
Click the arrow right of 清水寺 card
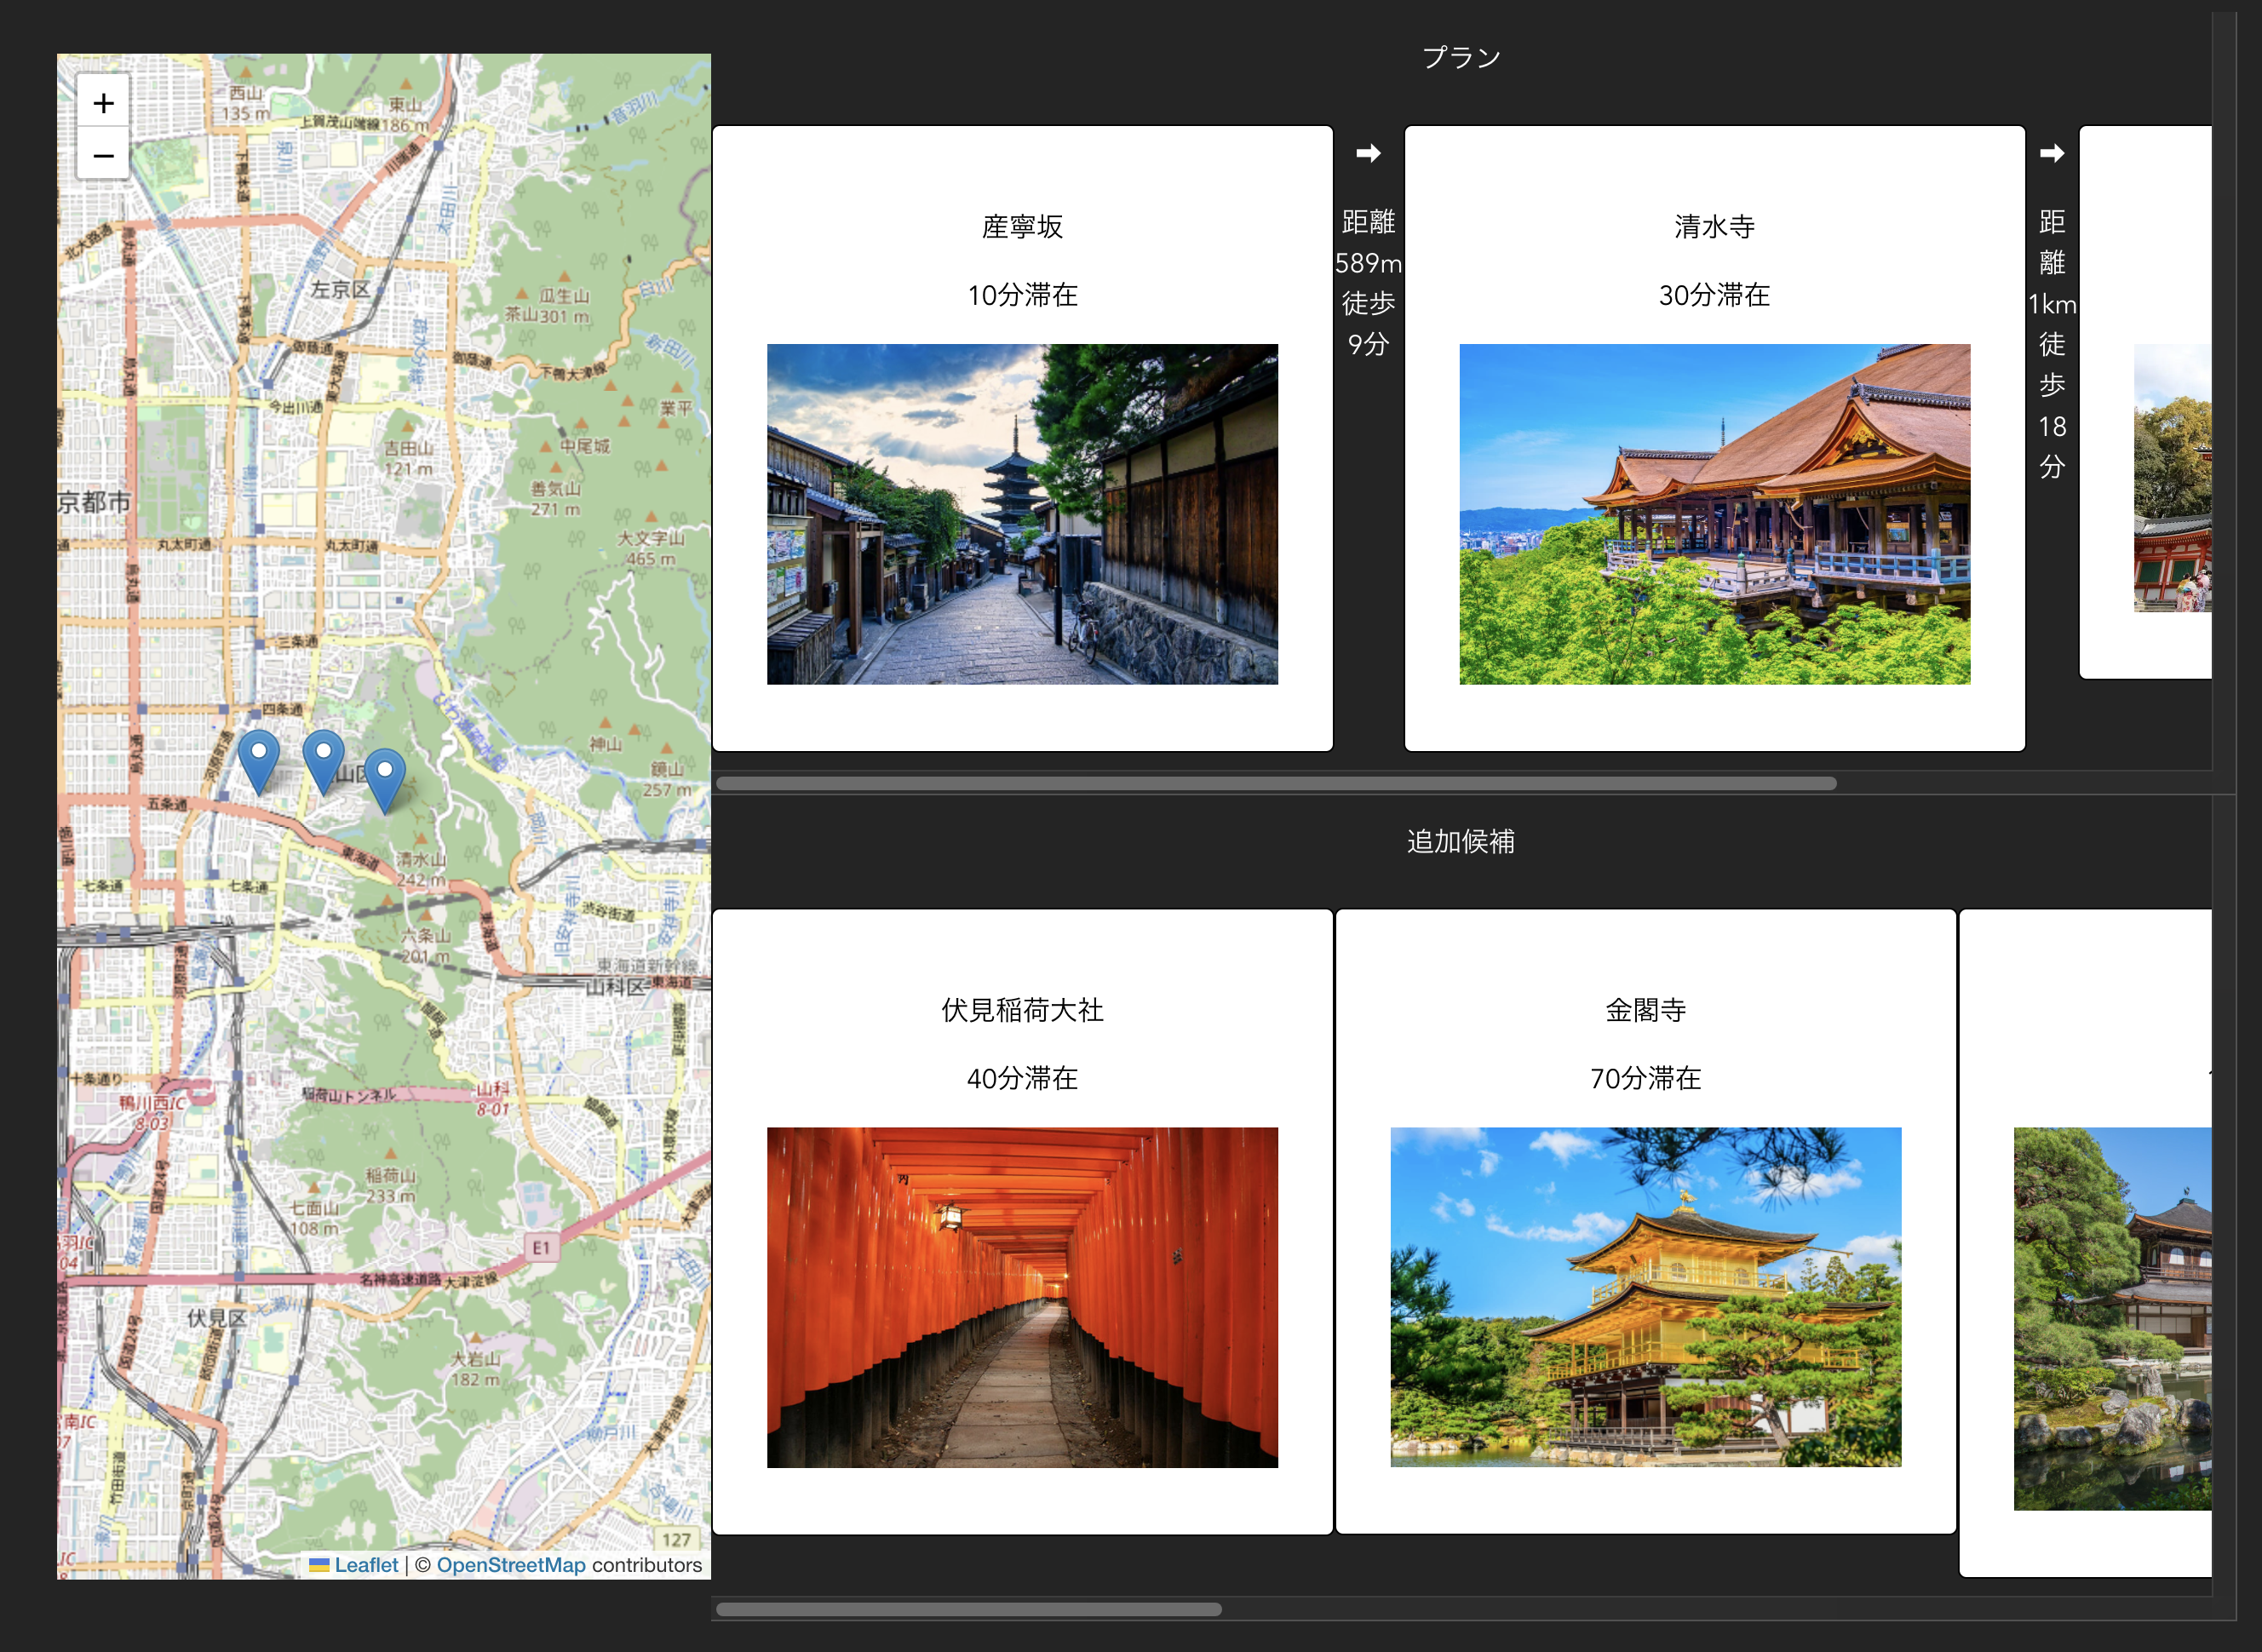coord(2052,153)
